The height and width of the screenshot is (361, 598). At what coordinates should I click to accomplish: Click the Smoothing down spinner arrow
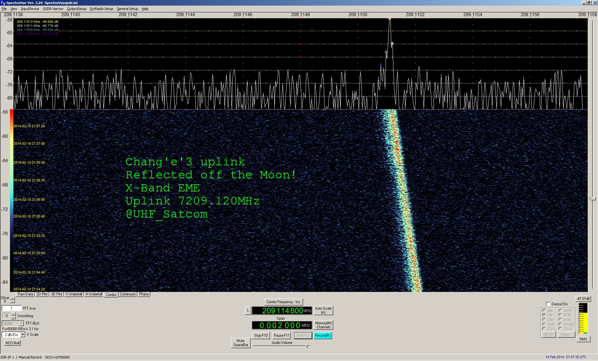13,317
